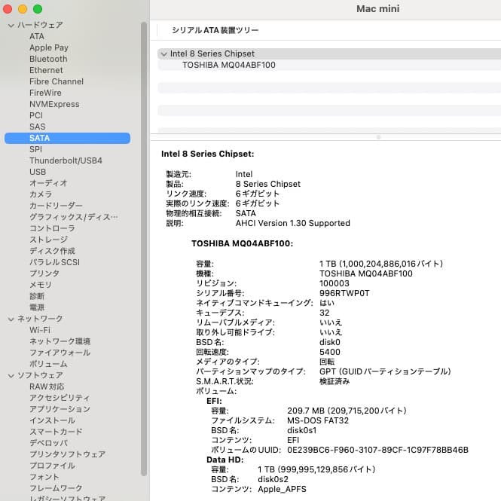Select ストレージ in the sidebar
Screen dimensions: 501x501
(48, 240)
